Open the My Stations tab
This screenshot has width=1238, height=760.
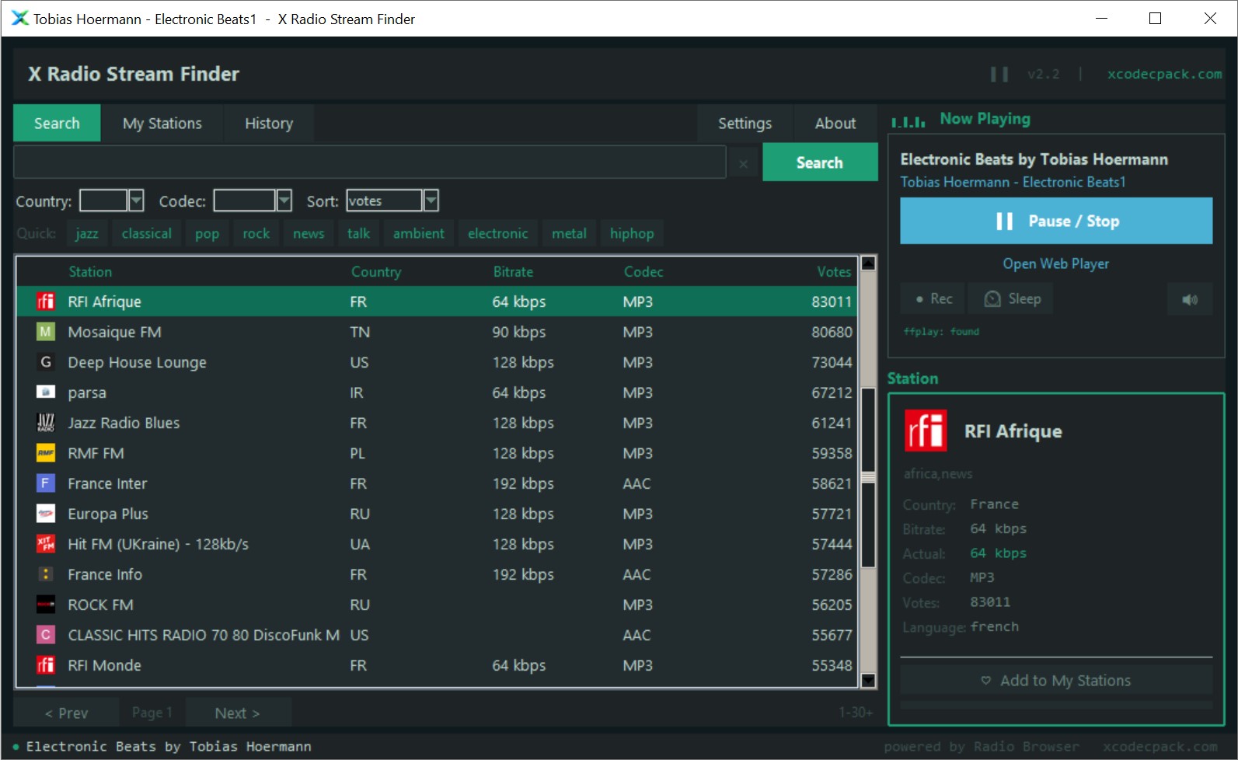[162, 123]
